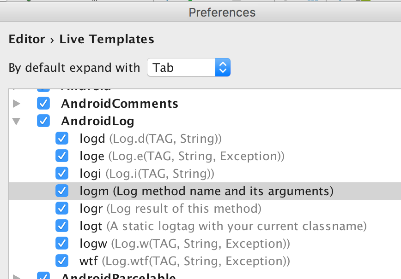401x279 pixels.
Task: Uncheck the loge template
Action: (x=62, y=156)
